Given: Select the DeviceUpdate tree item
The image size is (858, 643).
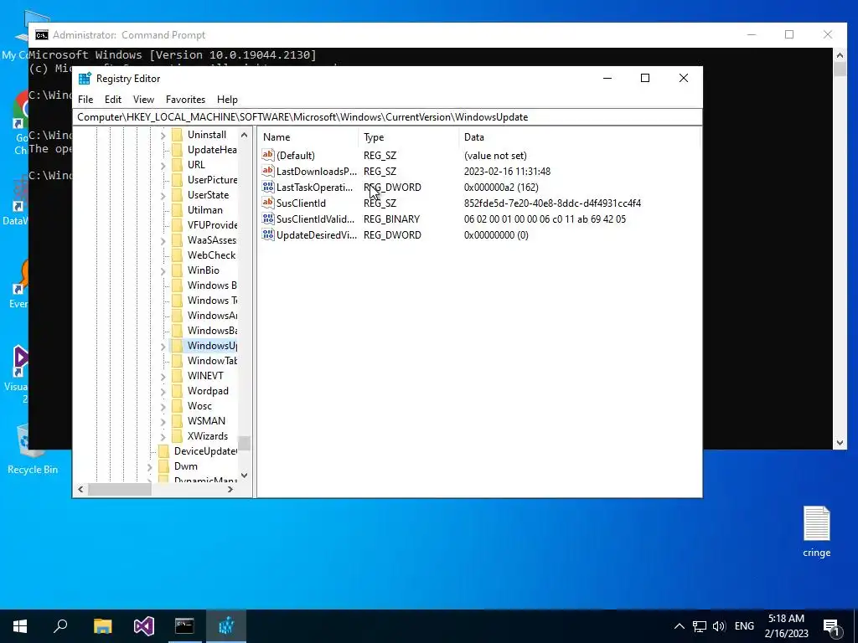Looking at the screenshot, I should (205, 451).
